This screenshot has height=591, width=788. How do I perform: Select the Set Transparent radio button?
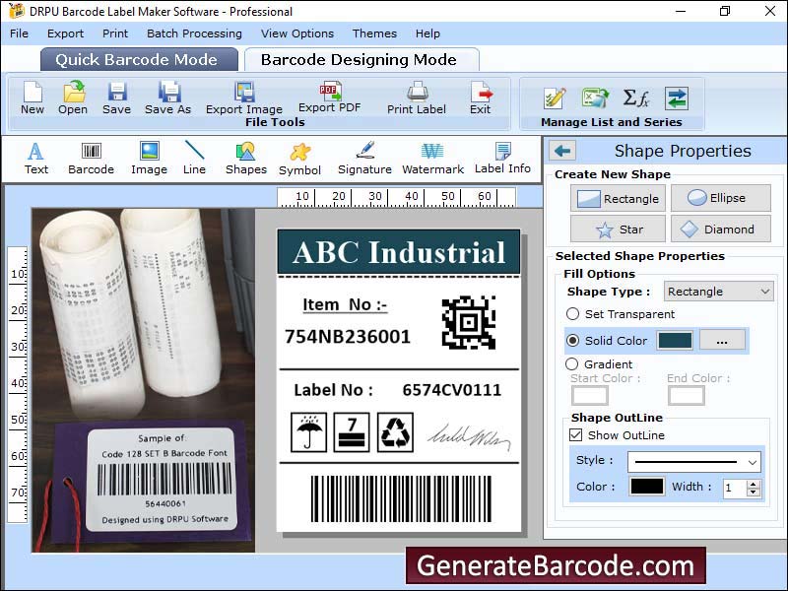click(573, 314)
